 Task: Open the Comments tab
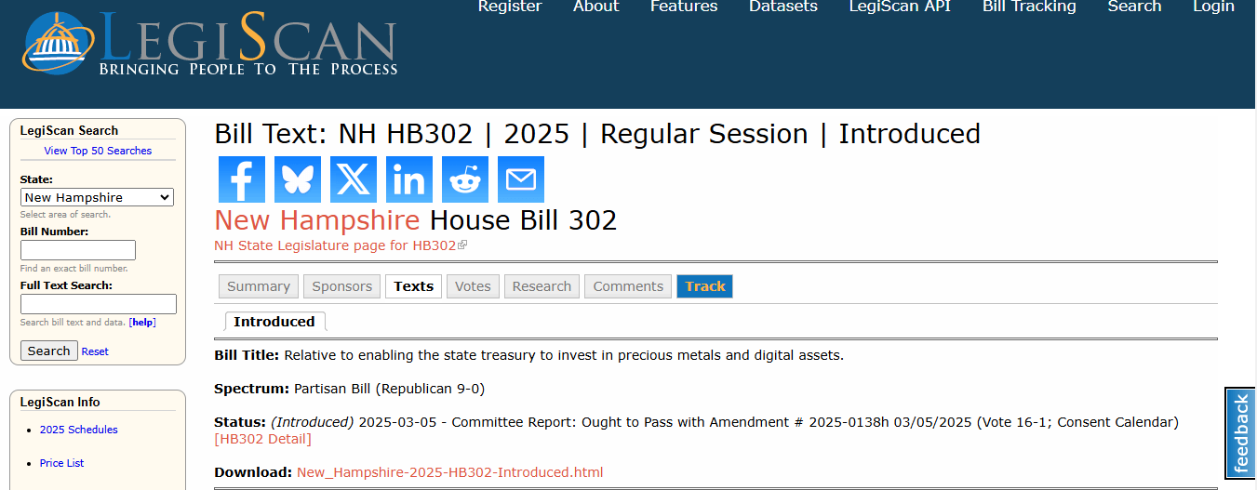point(628,286)
